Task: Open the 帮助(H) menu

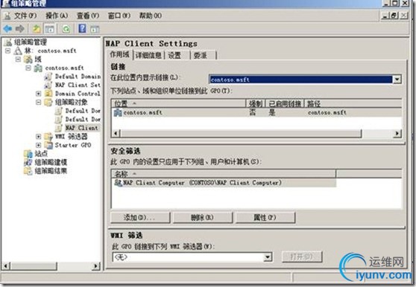Action: pyautogui.click(x=151, y=16)
